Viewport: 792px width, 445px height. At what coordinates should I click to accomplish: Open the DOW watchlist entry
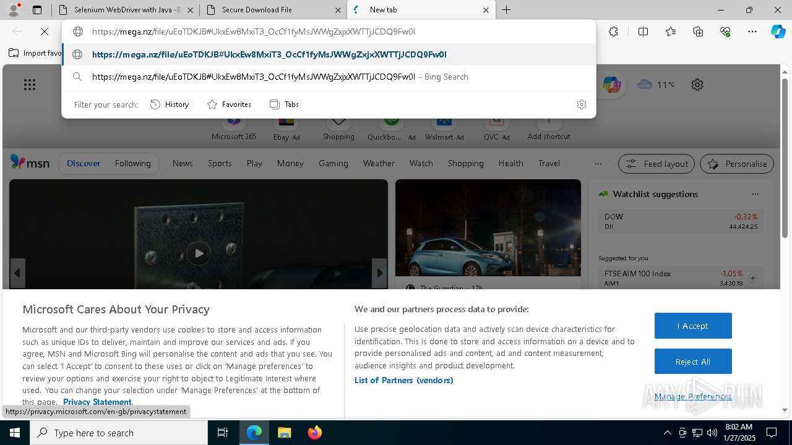pyautogui.click(x=681, y=221)
